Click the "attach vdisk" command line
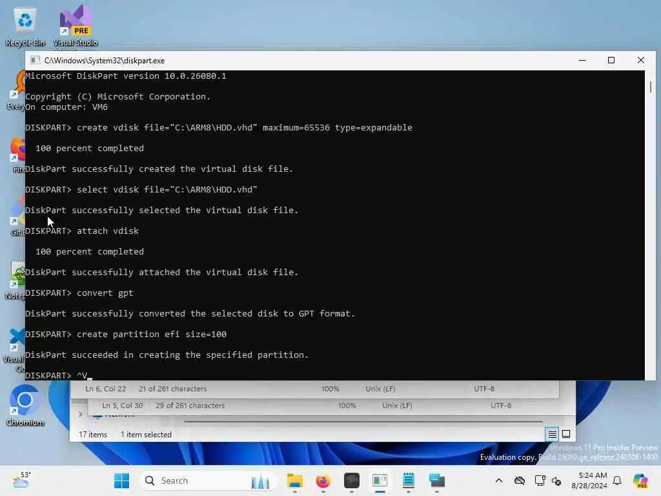Image resolution: width=661 pixels, height=496 pixels. tap(82, 231)
